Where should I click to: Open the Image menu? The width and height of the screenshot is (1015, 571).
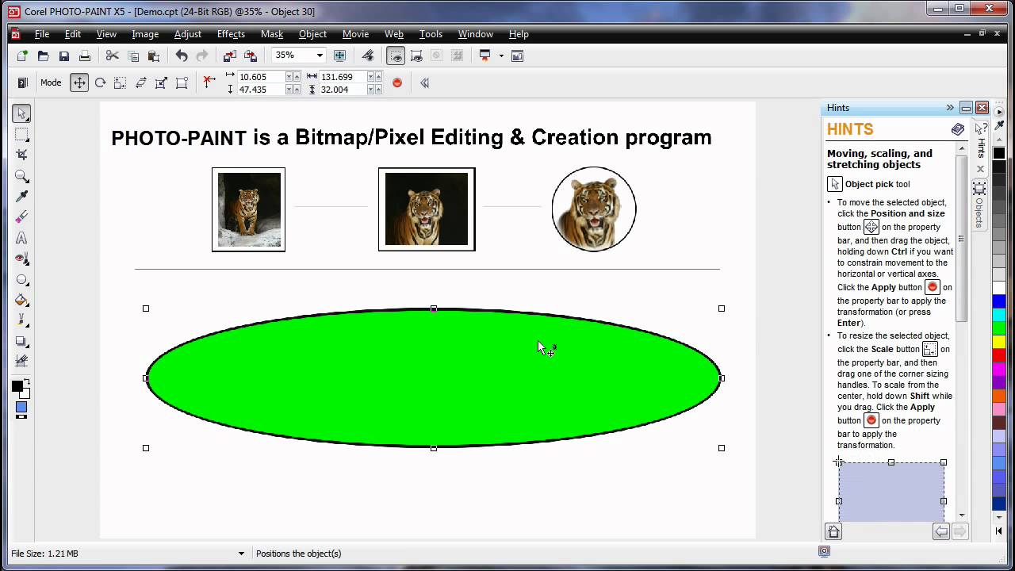145,34
